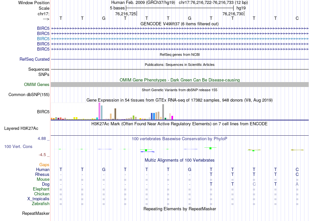309x221 pixels.
Task: Click the Chicken alignment row label
Action: [42, 194]
